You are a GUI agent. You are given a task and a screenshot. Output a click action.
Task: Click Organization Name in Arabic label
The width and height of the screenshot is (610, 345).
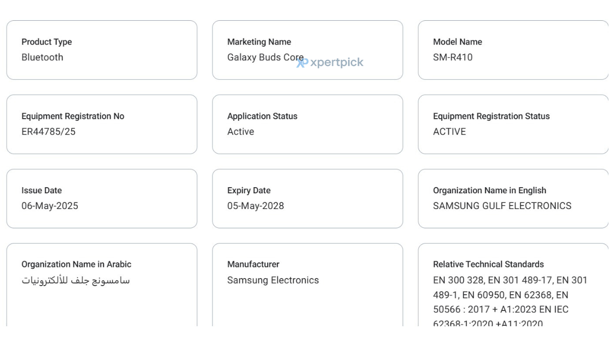(76, 264)
